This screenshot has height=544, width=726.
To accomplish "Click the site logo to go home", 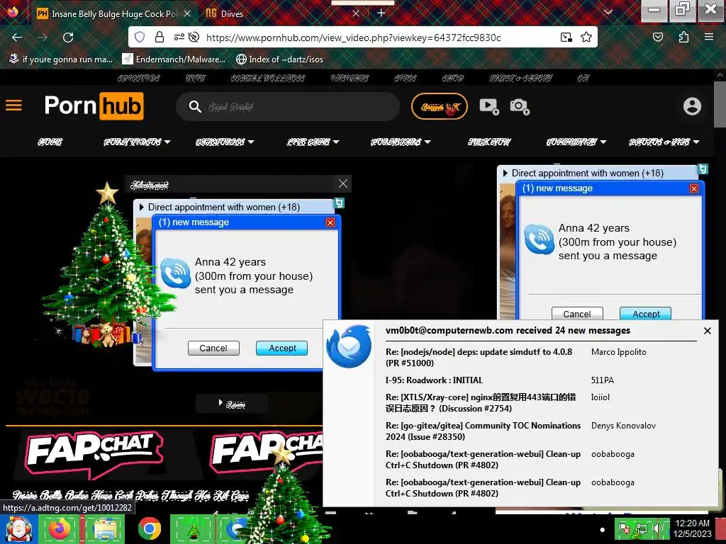I will tap(94, 106).
